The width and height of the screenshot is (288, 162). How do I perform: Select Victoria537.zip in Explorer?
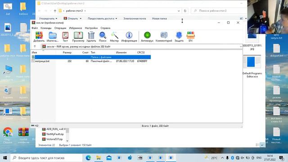coord(53,139)
